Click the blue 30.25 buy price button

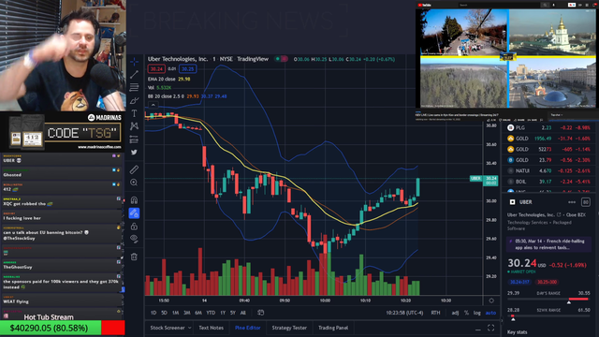(x=187, y=69)
